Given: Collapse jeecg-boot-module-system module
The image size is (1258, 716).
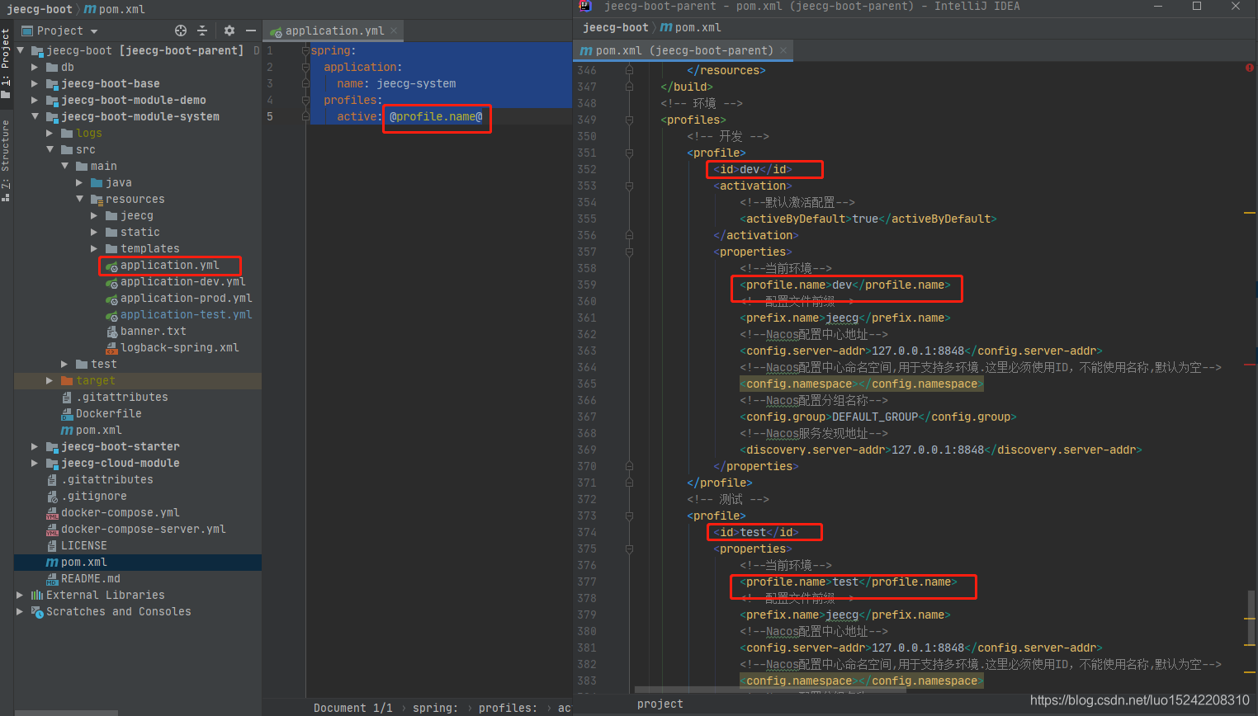Looking at the screenshot, I should pyautogui.click(x=35, y=116).
